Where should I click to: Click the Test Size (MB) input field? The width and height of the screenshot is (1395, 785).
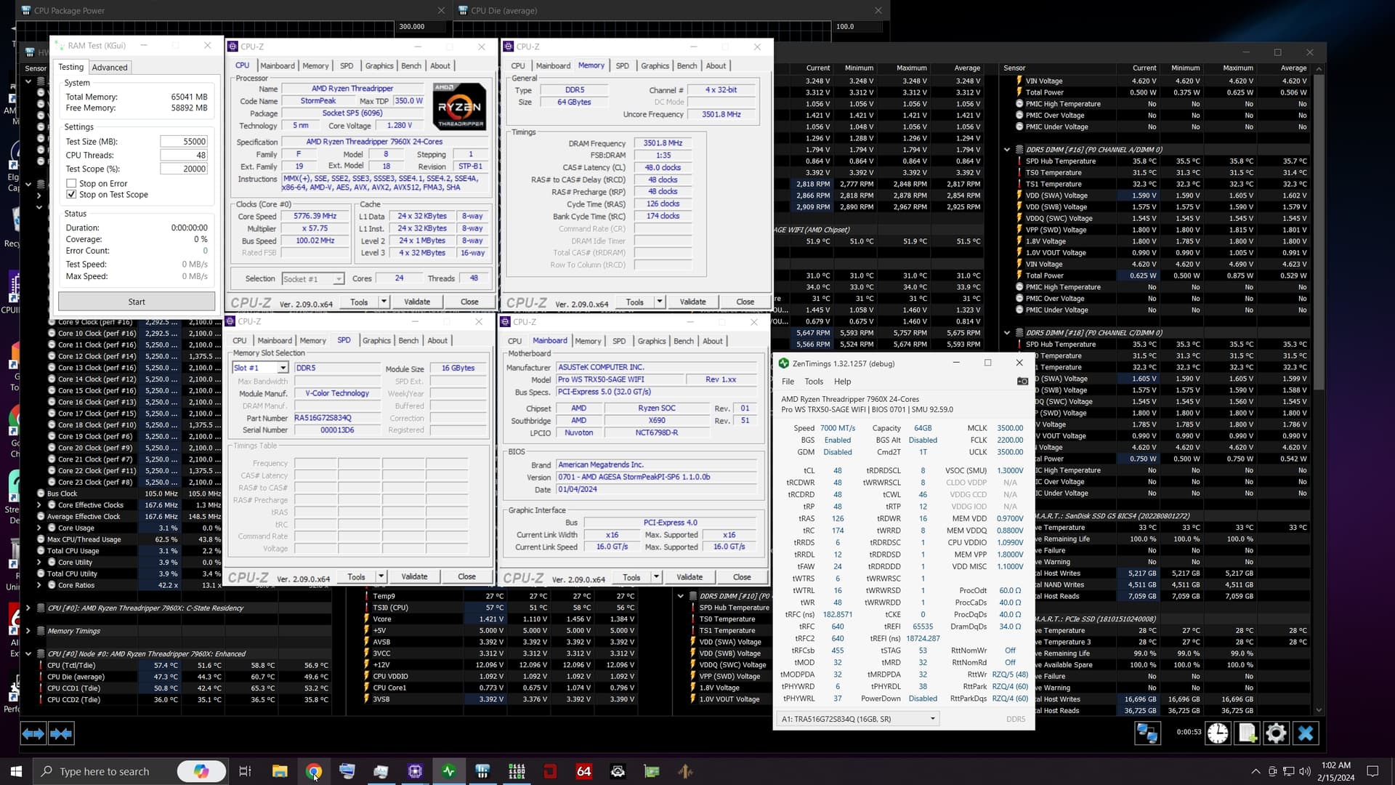click(184, 142)
